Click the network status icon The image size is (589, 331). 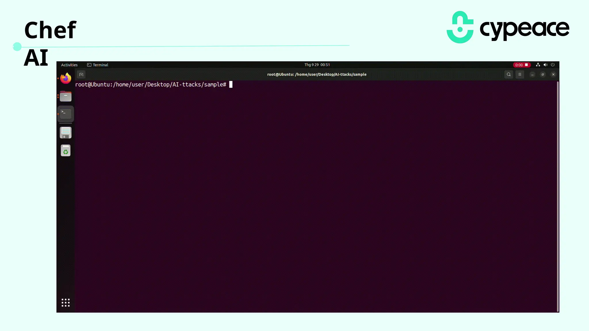538,65
